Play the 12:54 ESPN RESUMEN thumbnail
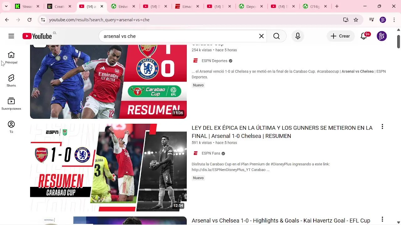The image size is (401, 225). click(x=108, y=167)
